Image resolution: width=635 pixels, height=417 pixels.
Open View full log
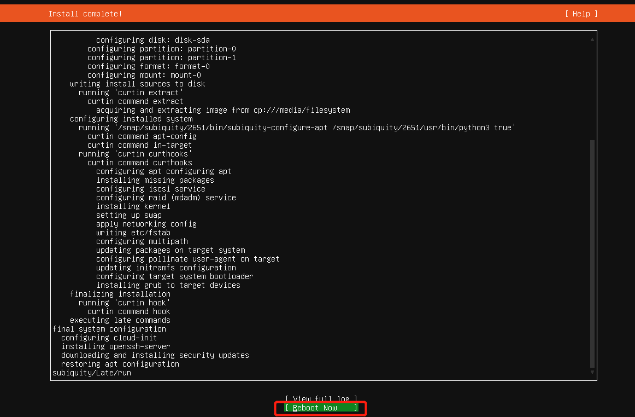tap(320, 398)
